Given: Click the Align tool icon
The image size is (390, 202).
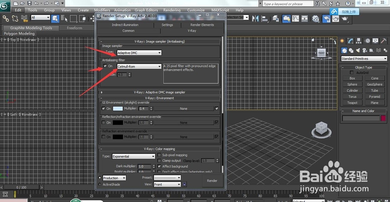Looking at the screenshot, I should click(265, 18).
